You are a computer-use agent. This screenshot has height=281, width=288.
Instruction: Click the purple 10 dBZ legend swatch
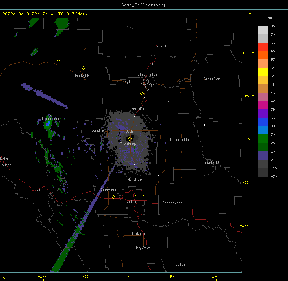[263, 156]
